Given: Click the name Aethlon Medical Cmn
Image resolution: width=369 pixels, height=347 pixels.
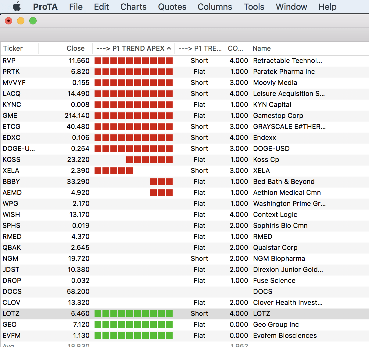Looking at the screenshot, I should 287,192.
